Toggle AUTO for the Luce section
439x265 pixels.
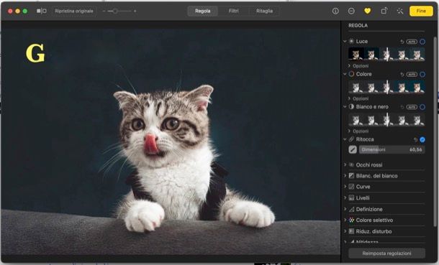coord(412,42)
